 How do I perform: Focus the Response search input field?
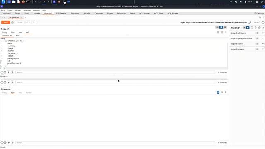click(115, 142)
